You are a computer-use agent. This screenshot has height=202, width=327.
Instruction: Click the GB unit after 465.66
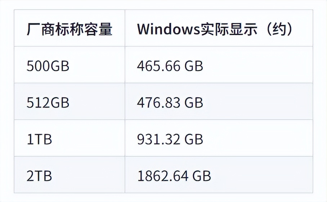(x=194, y=66)
